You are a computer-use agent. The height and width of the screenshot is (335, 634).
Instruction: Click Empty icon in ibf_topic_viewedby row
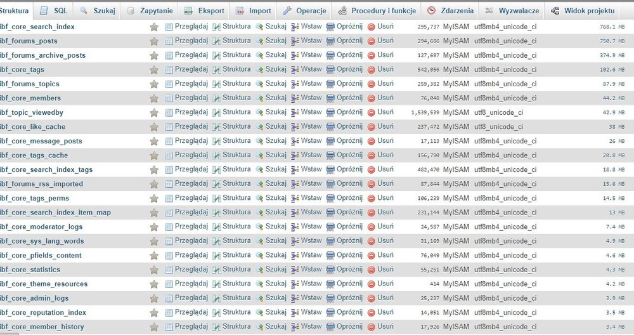(x=331, y=112)
